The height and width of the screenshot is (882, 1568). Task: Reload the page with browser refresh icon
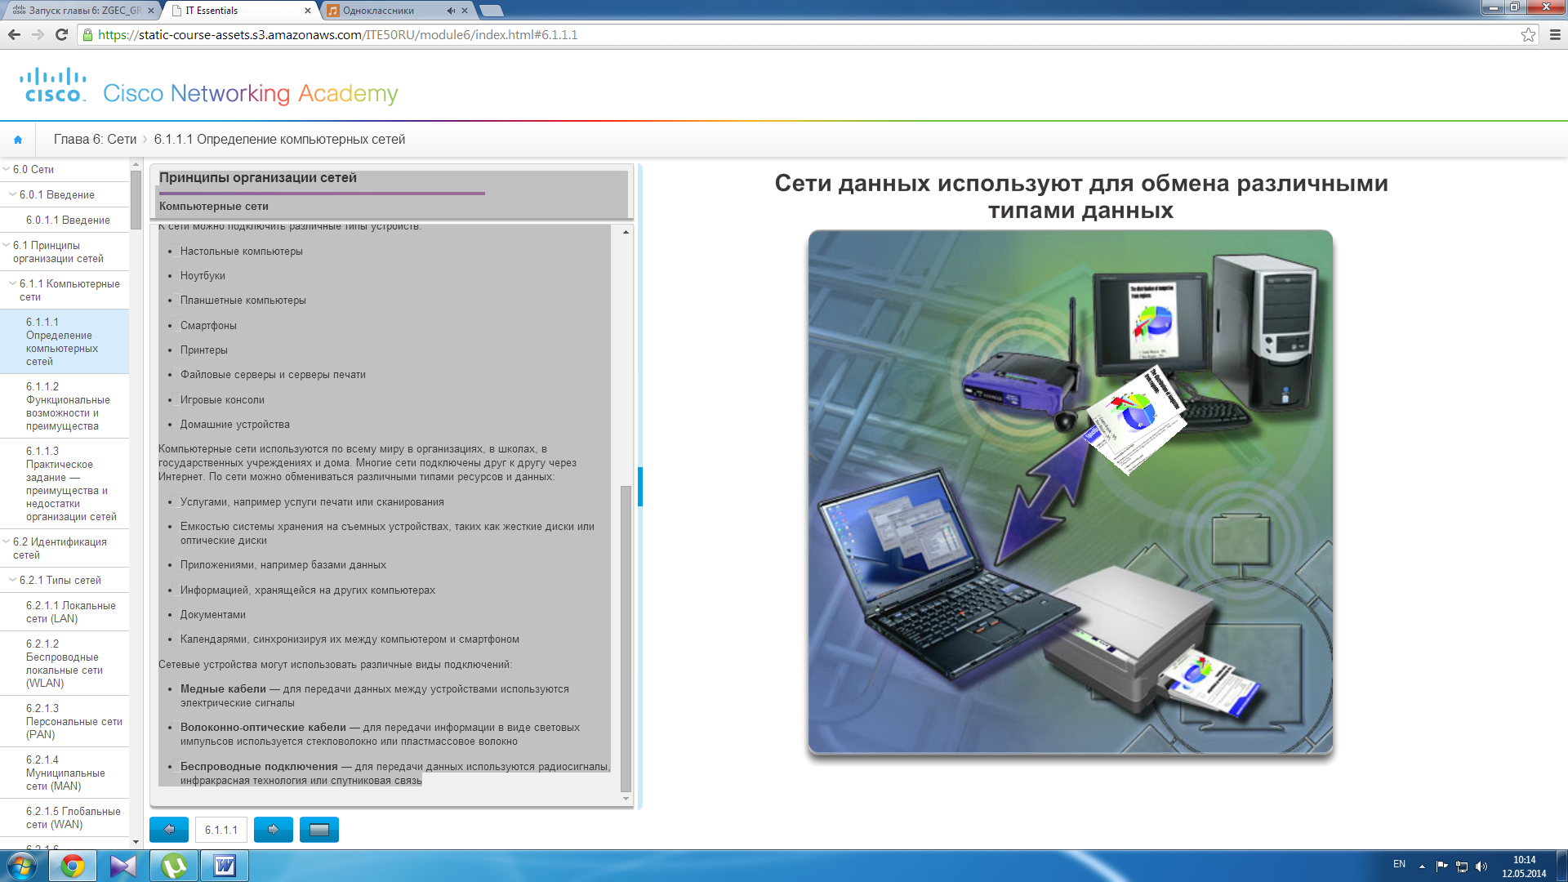61,34
